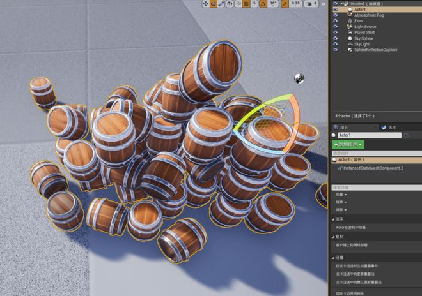The width and height of the screenshot is (422, 296).
Task: Toggle grid snapping on the viewport toolbar
Action: point(246,4)
